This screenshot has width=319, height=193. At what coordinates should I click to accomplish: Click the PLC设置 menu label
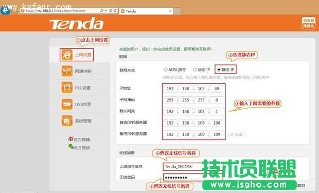[83, 87]
